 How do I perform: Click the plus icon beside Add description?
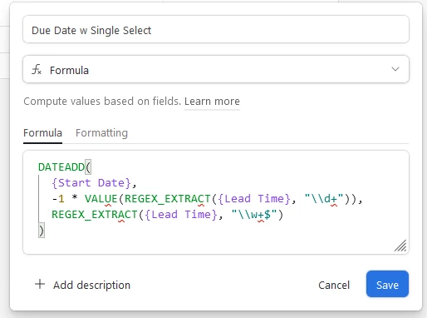40,284
